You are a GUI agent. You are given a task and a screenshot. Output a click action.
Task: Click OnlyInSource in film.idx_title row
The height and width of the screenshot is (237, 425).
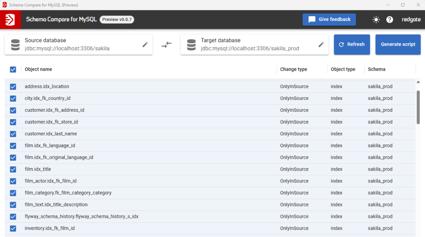tap(294, 169)
